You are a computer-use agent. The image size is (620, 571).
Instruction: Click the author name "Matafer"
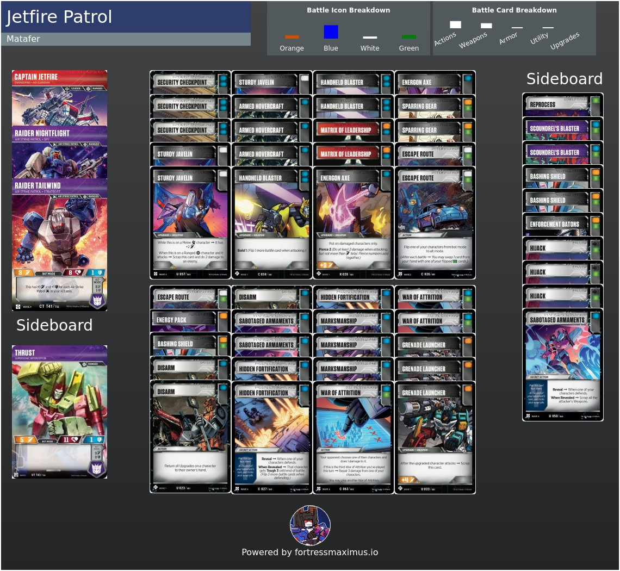pos(23,39)
